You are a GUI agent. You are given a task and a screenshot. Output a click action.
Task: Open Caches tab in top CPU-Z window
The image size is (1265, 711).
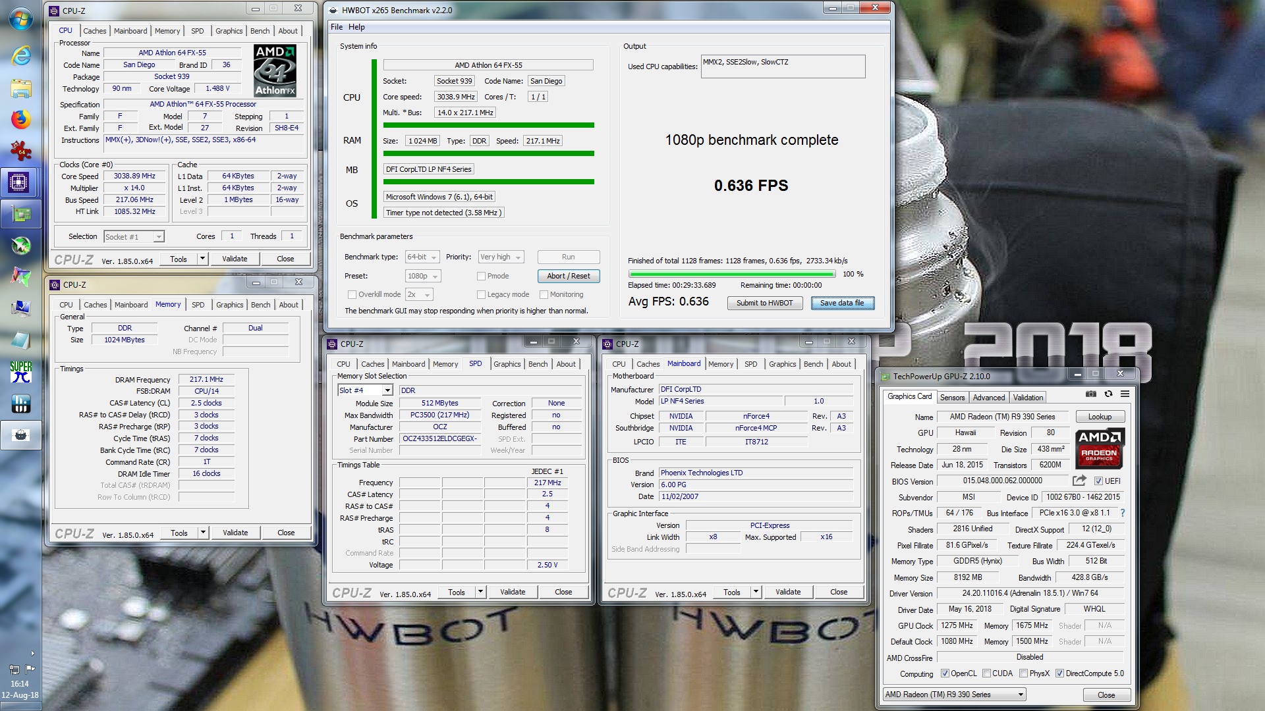tap(94, 31)
